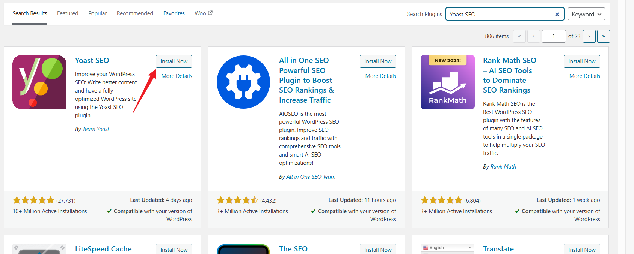The height and width of the screenshot is (254, 634).
Task: Click the All in One SEO gear icon
Action: coord(243,82)
